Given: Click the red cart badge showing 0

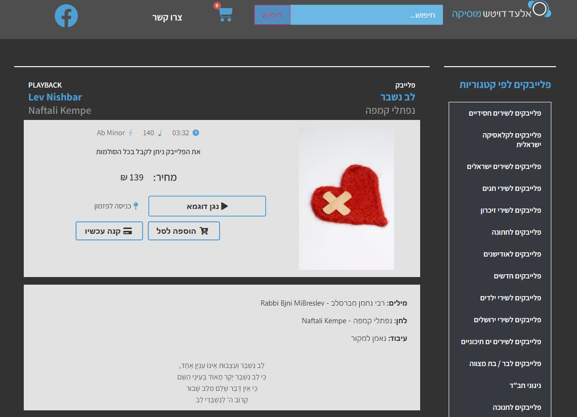Looking at the screenshot, I should [x=217, y=6].
